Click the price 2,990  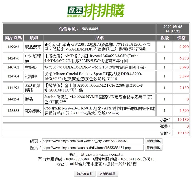tap(184, 47)
